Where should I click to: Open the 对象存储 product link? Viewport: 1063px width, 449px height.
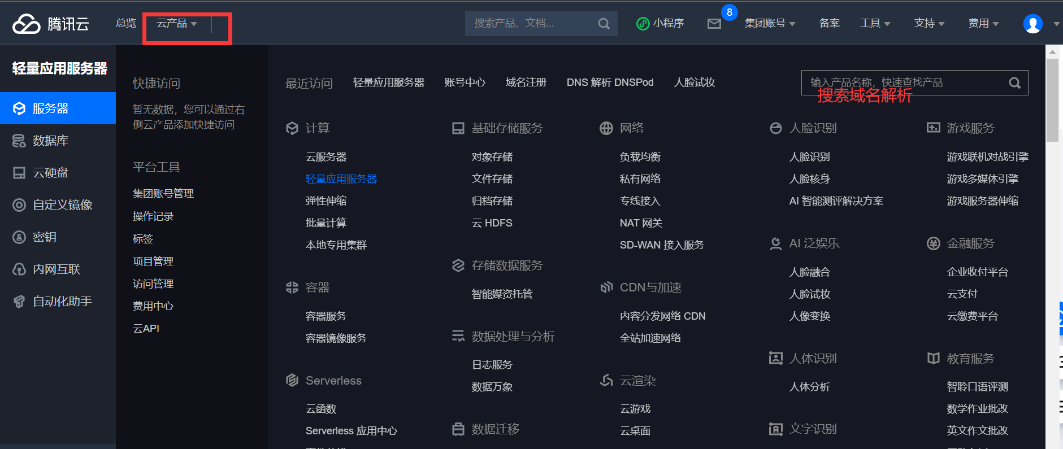492,157
